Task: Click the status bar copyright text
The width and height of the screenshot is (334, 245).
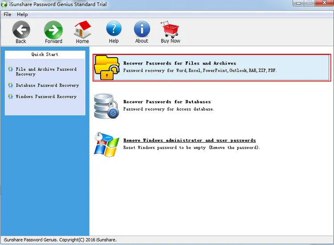Action: (x=60, y=240)
